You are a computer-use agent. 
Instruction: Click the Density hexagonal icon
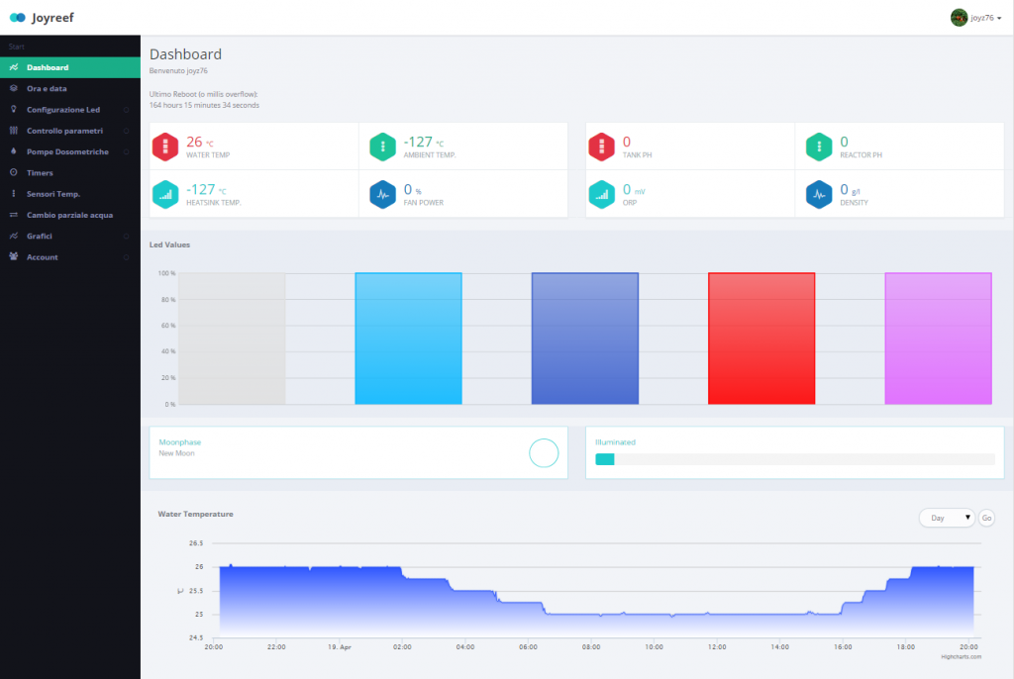pyautogui.click(x=819, y=194)
